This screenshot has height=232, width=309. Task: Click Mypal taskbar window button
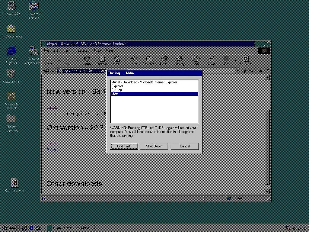coord(70,228)
